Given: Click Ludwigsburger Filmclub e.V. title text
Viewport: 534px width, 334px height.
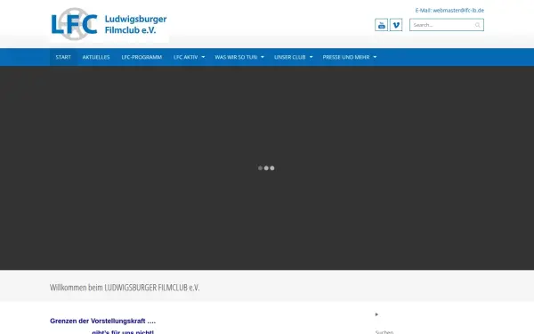Looking at the screenshot, I should pyautogui.click(x=135, y=24).
